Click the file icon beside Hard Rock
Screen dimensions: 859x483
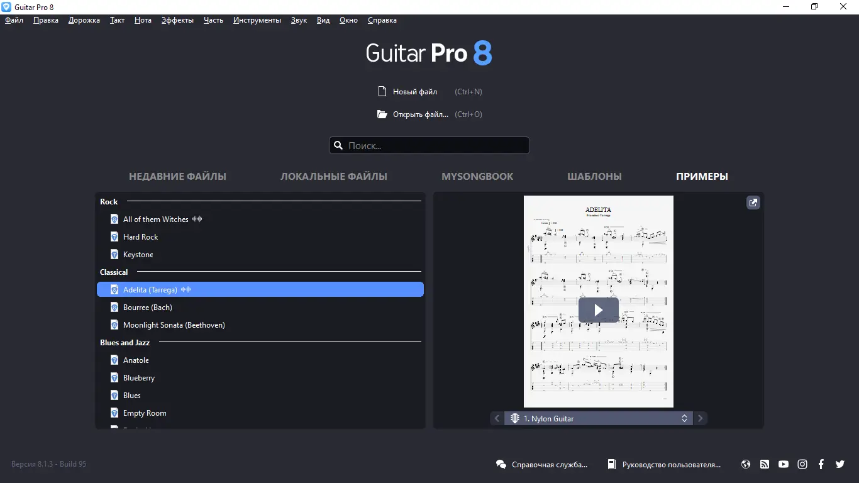coord(114,237)
